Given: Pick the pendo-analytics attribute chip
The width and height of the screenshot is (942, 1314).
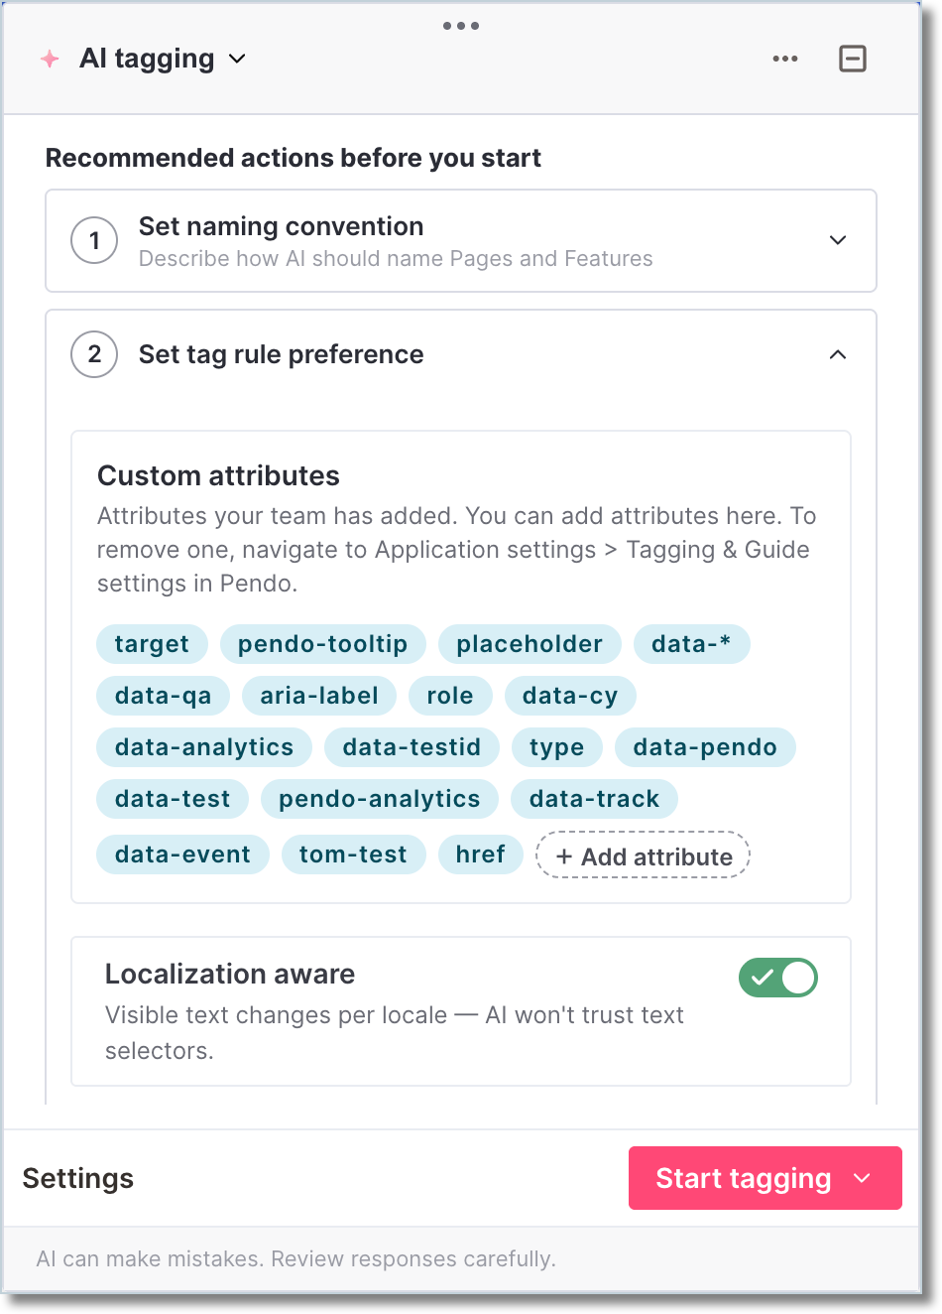Looking at the screenshot, I should (x=380, y=799).
